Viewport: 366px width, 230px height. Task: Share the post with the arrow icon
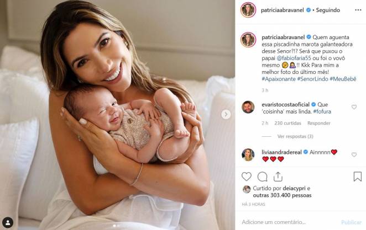(x=278, y=176)
